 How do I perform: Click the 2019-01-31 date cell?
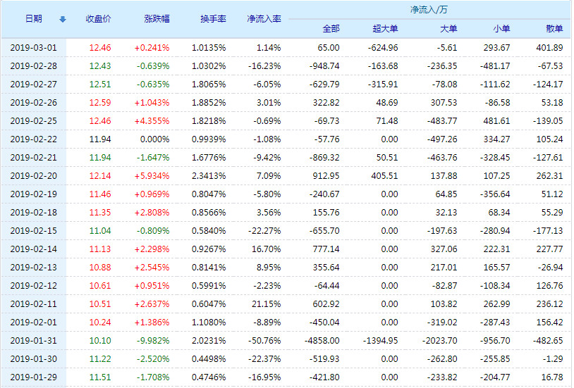[34, 340]
